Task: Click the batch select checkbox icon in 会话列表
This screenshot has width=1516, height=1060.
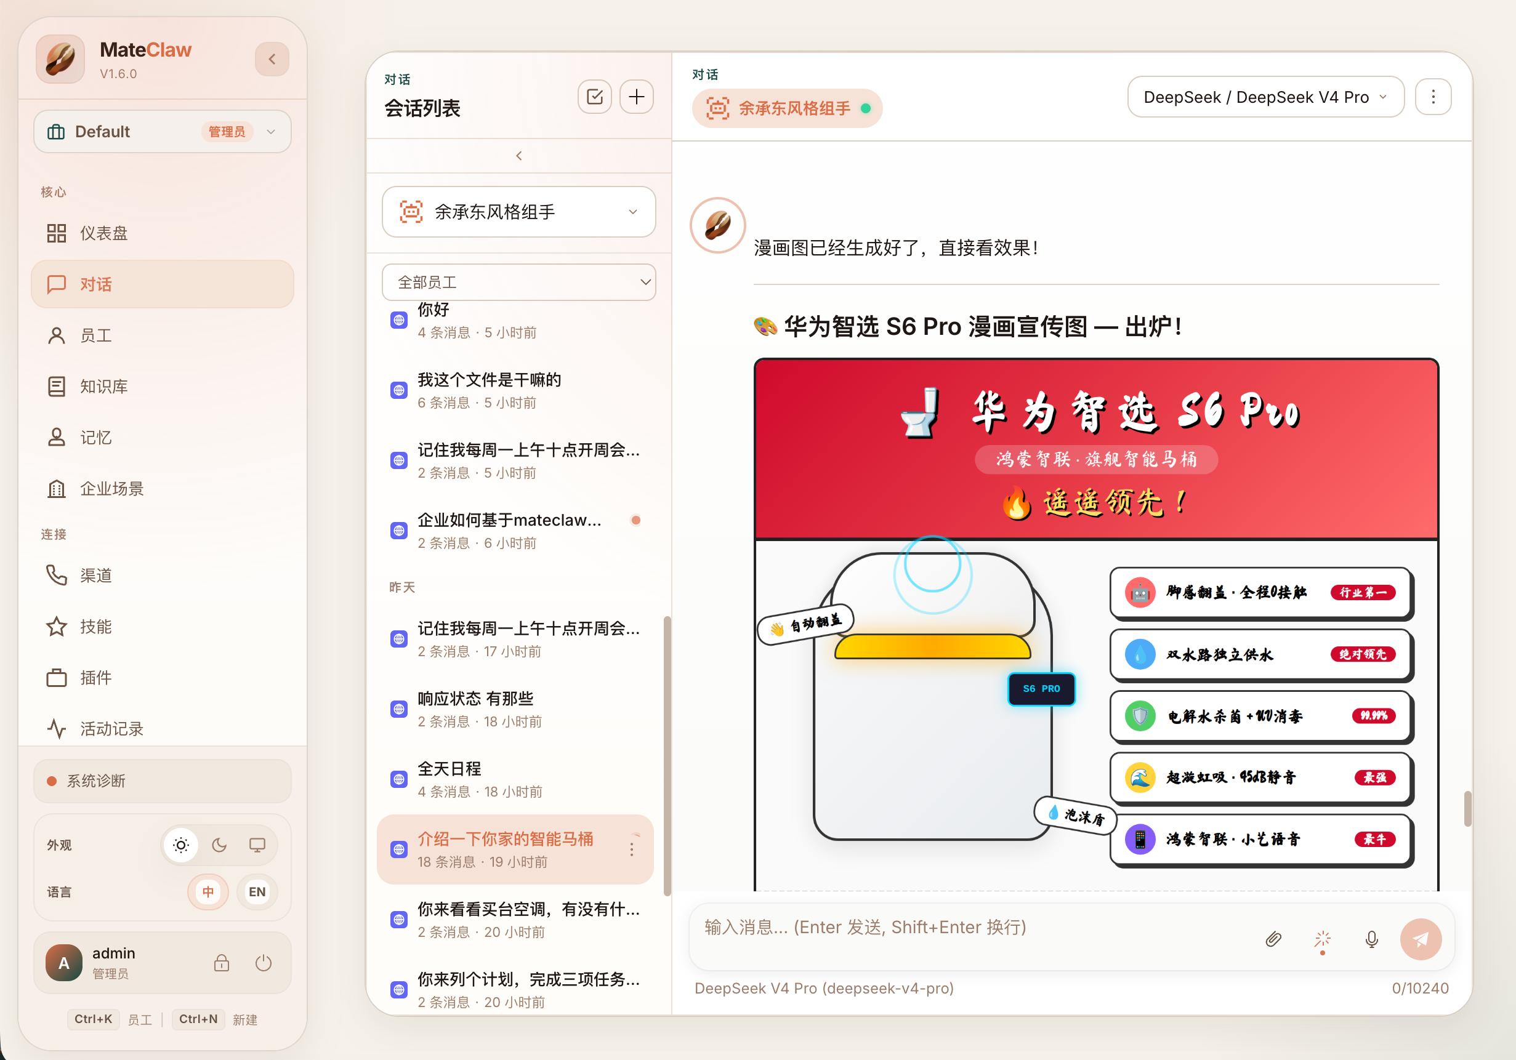Action: click(x=594, y=98)
